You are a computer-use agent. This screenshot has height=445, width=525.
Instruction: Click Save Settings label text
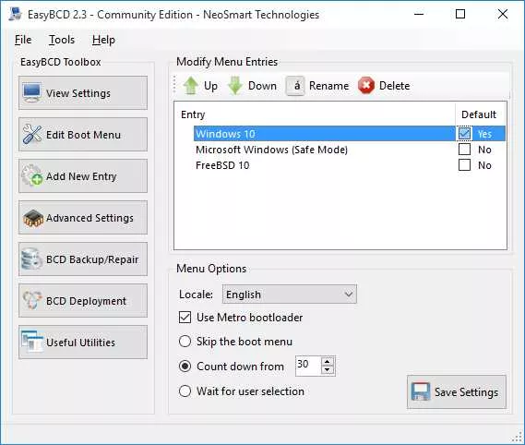pyautogui.click(x=466, y=392)
